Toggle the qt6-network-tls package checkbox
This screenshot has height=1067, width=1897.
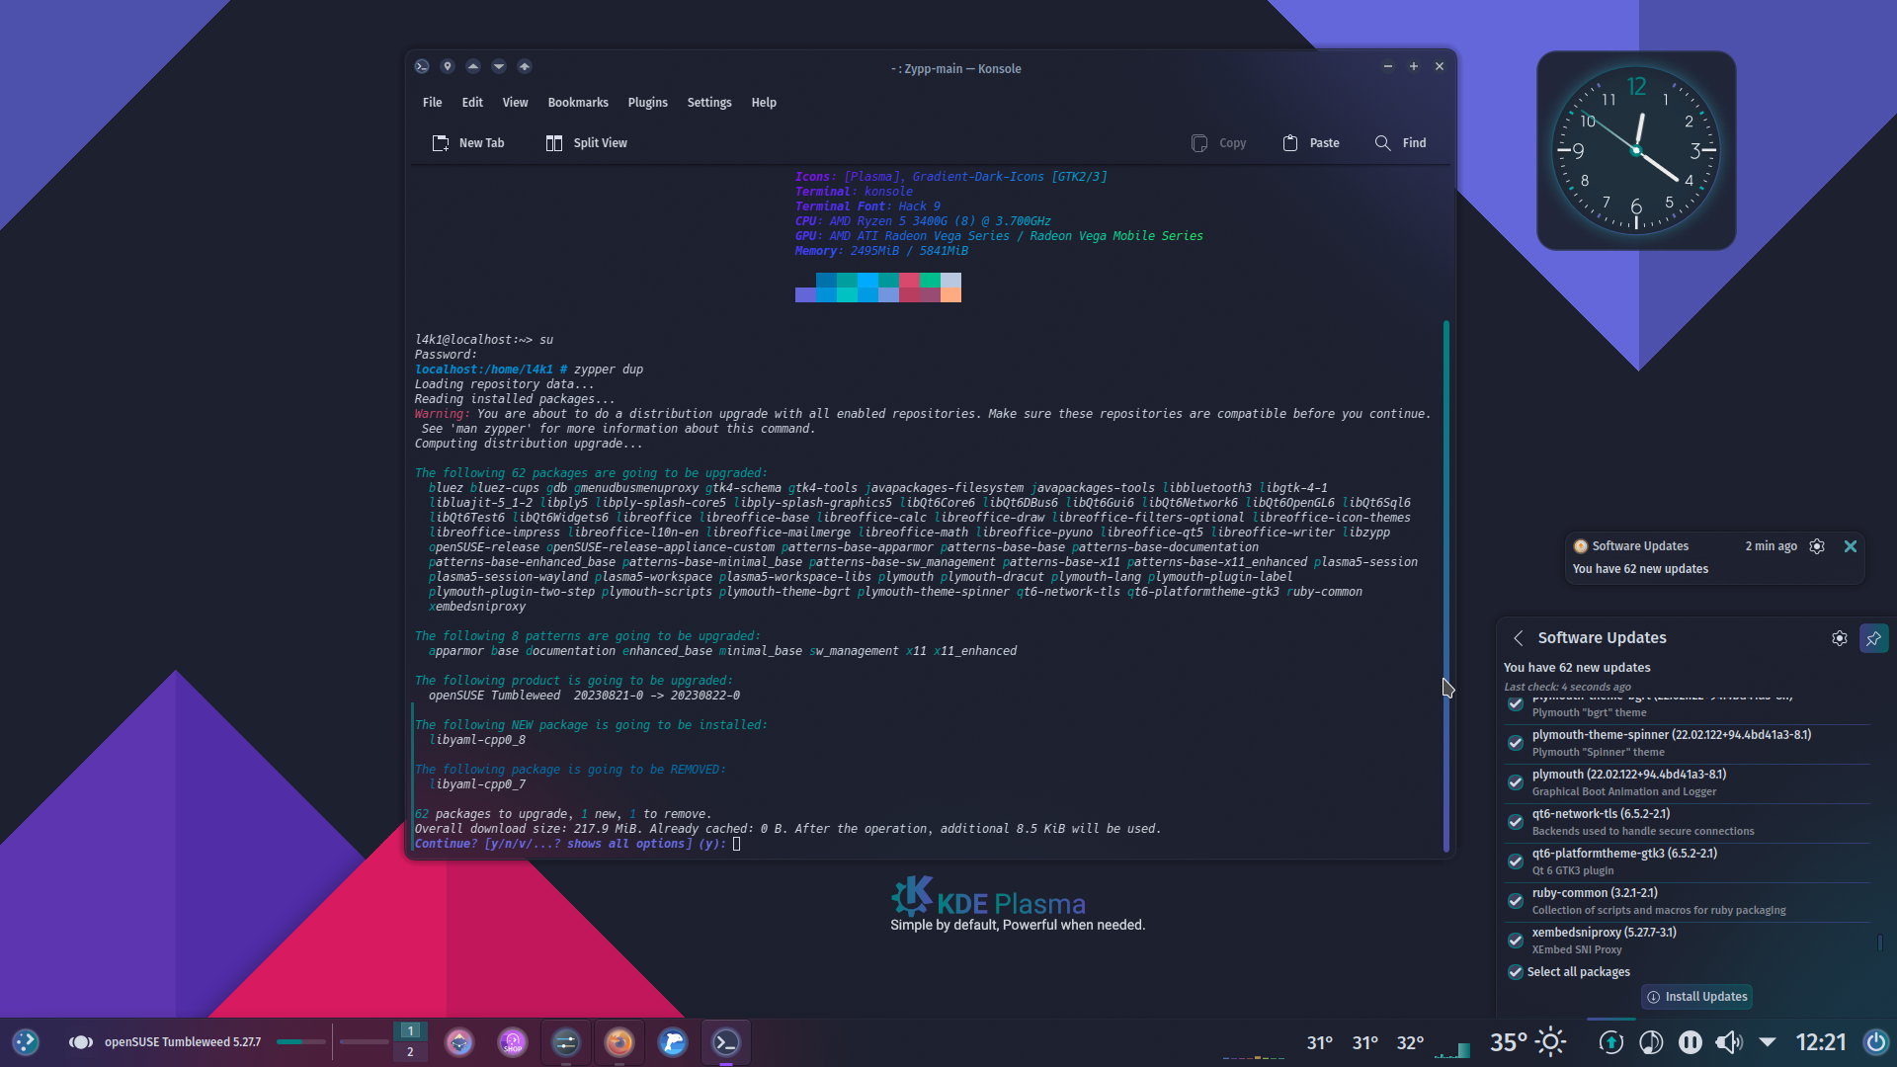coord(1515,822)
